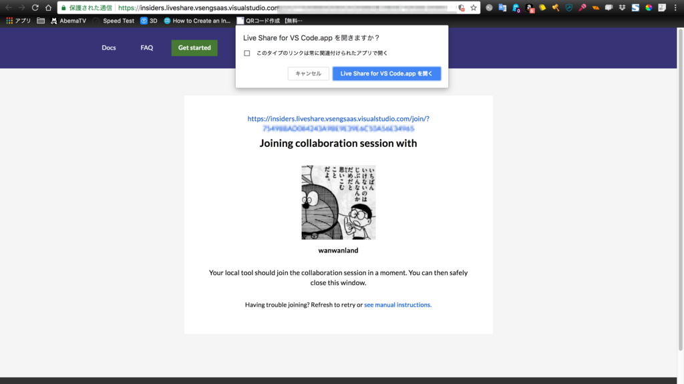The height and width of the screenshot is (384, 684).
Task: Open the pink microphone extension
Action: click(582, 7)
